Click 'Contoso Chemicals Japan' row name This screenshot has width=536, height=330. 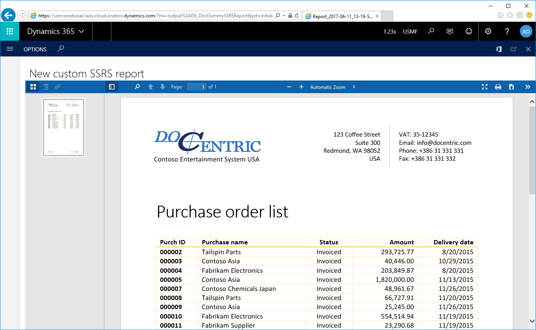point(239,289)
